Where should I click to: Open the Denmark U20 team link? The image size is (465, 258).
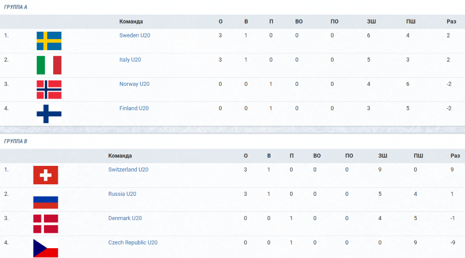(125, 218)
